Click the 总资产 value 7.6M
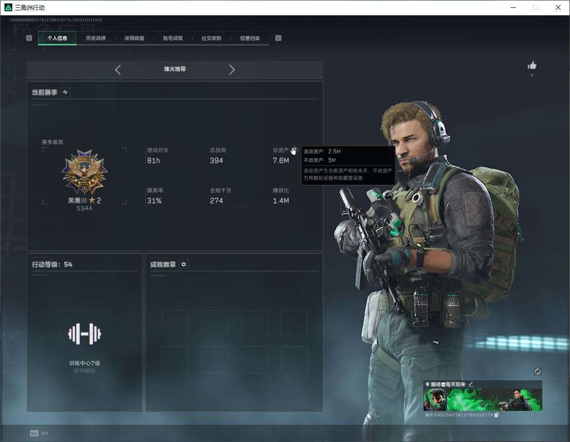 coord(281,160)
